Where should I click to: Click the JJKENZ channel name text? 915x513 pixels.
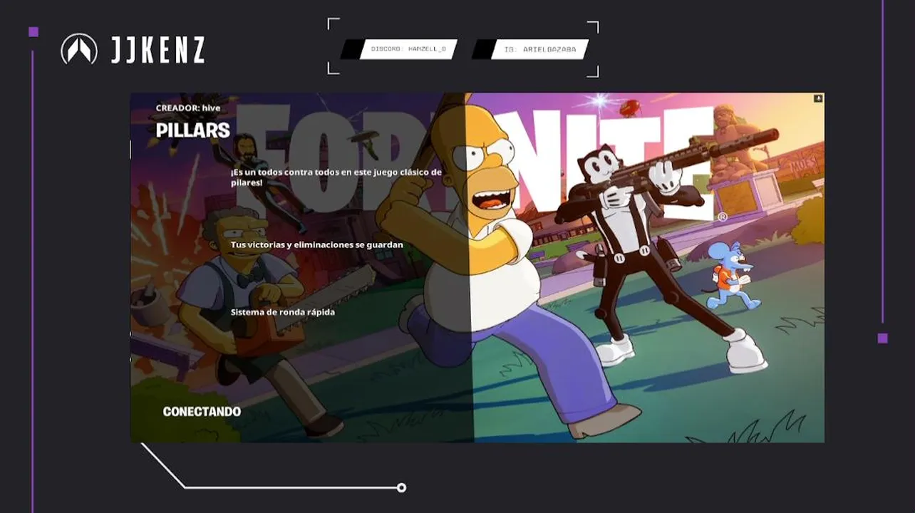[x=158, y=50]
